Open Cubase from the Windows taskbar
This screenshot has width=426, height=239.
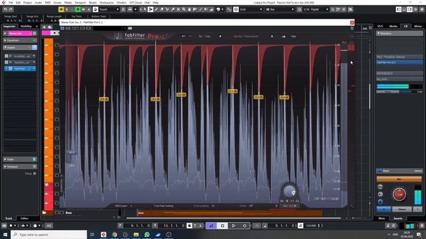tap(104, 234)
